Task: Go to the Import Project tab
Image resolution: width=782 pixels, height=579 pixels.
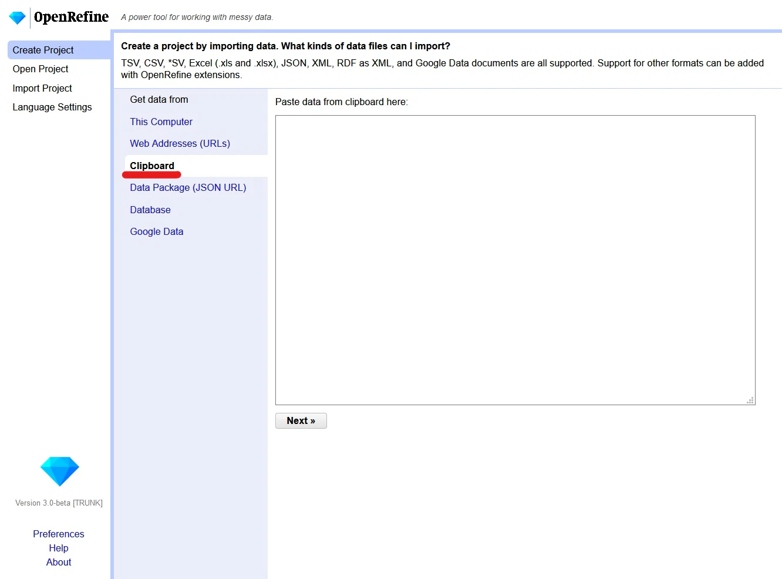Action: (x=42, y=88)
